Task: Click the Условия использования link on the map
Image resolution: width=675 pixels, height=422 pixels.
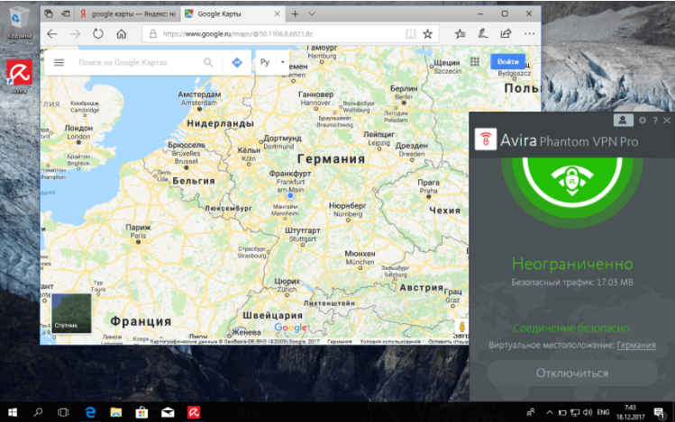Action: [x=390, y=342]
